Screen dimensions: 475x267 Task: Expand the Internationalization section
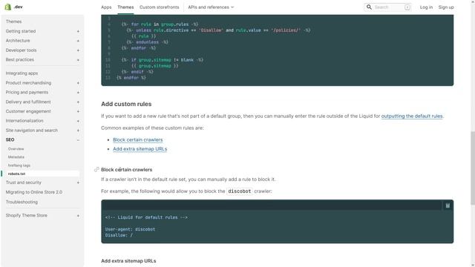[x=78, y=121]
